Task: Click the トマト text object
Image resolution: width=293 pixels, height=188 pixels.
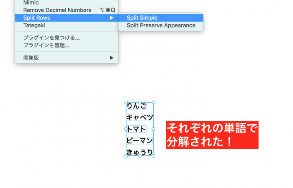Action: click(x=136, y=129)
